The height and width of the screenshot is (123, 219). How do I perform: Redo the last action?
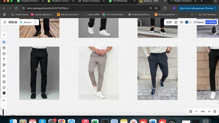coord(4,106)
